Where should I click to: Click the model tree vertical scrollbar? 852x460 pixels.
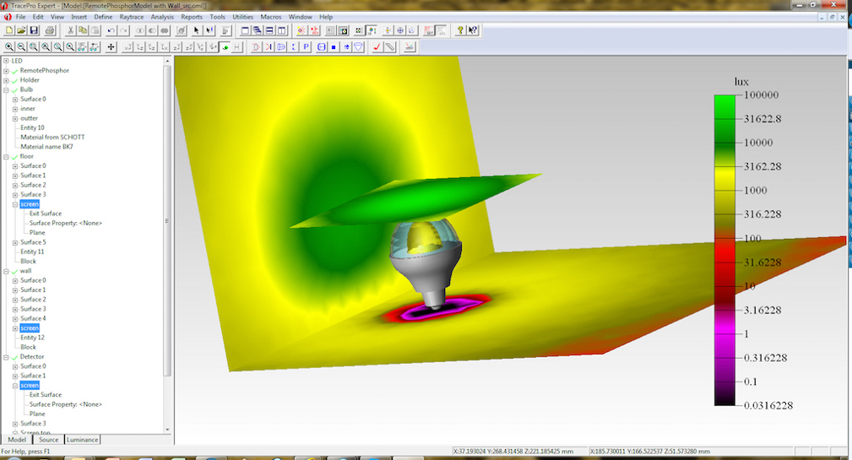pyautogui.click(x=167, y=219)
